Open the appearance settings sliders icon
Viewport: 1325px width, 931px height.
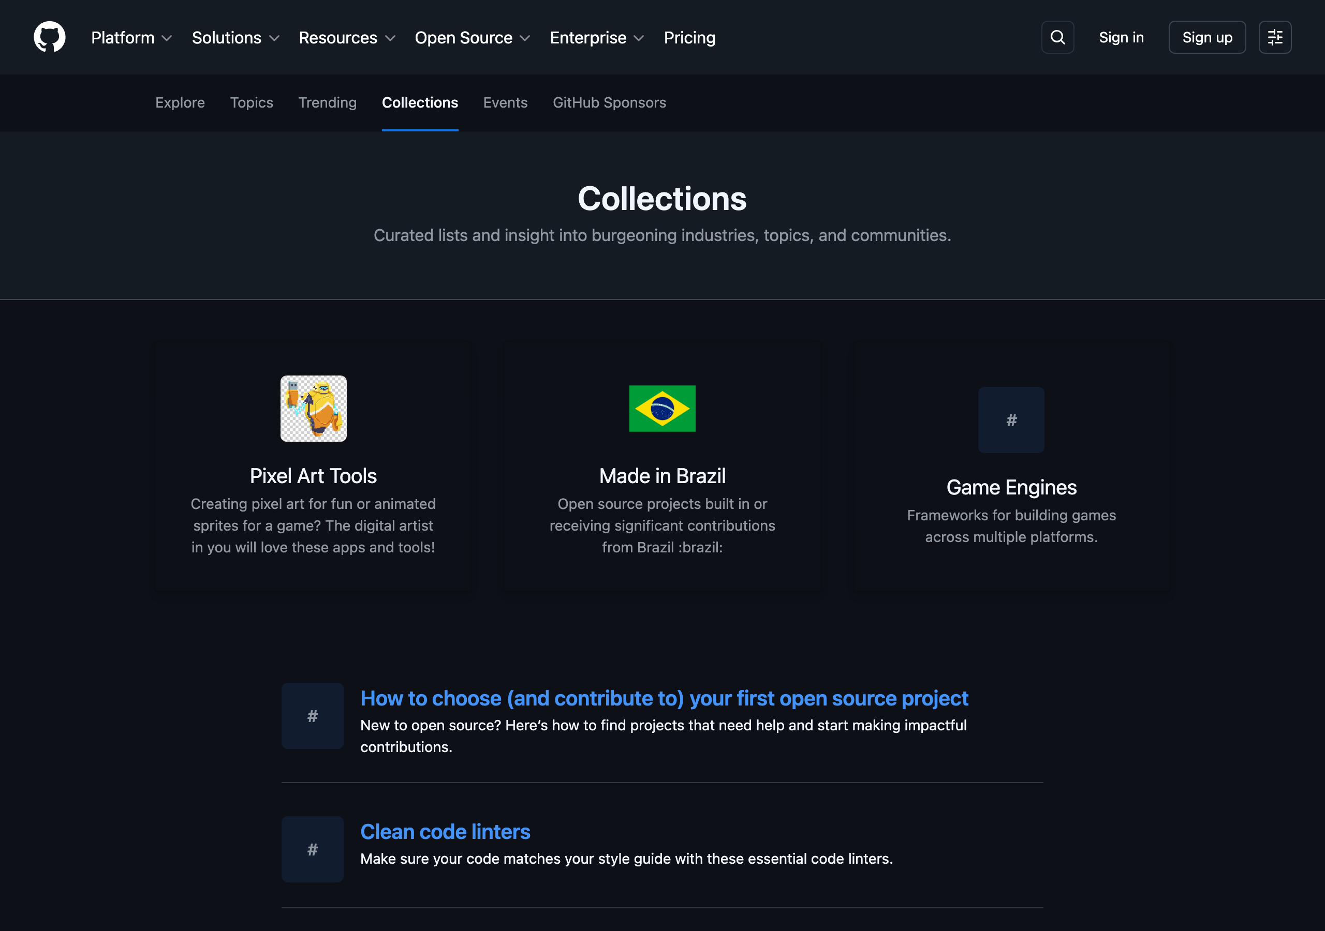pyautogui.click(x=1275, y=37)
